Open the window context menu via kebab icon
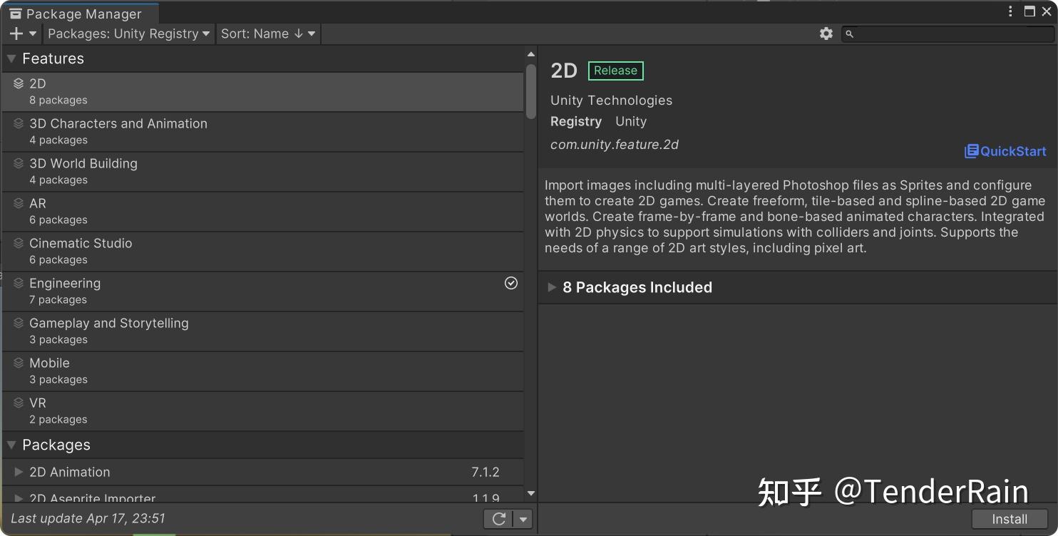This screenshot has height=536, width=1058. point(1010,11)
